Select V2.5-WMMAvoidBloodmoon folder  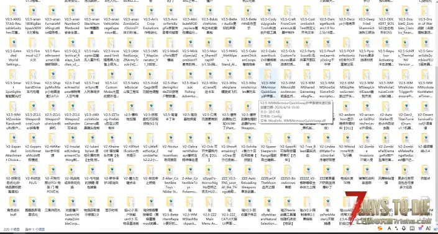point(288,84)
